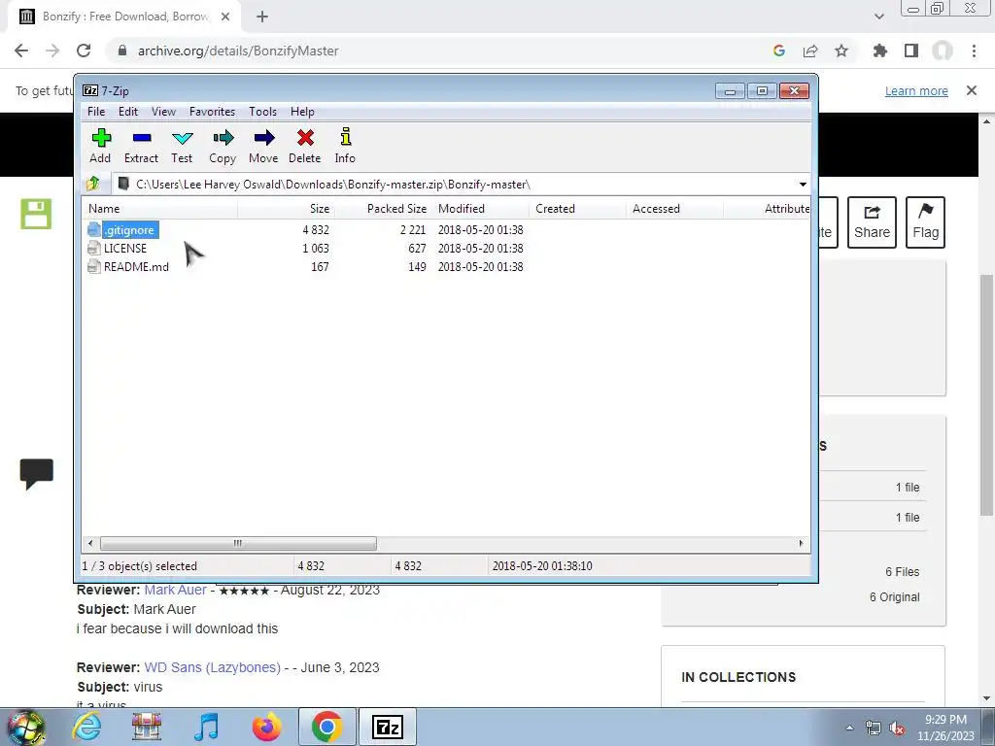The image size is (995, 746).
Task: Reload the archive.org page
Action: coord(84,51)
